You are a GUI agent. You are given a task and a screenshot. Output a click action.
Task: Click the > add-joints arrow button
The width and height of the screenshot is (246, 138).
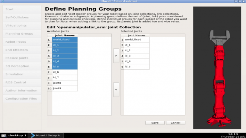point(116,56)
